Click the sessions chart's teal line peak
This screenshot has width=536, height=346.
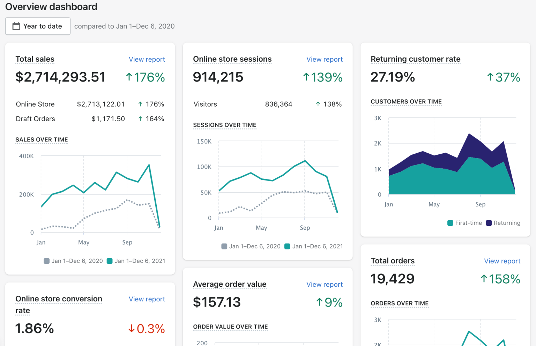click(305, 161)
